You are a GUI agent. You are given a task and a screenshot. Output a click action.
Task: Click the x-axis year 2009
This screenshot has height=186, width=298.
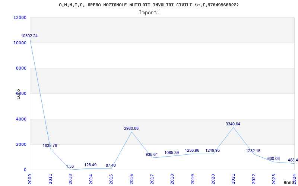pos(30,179)
